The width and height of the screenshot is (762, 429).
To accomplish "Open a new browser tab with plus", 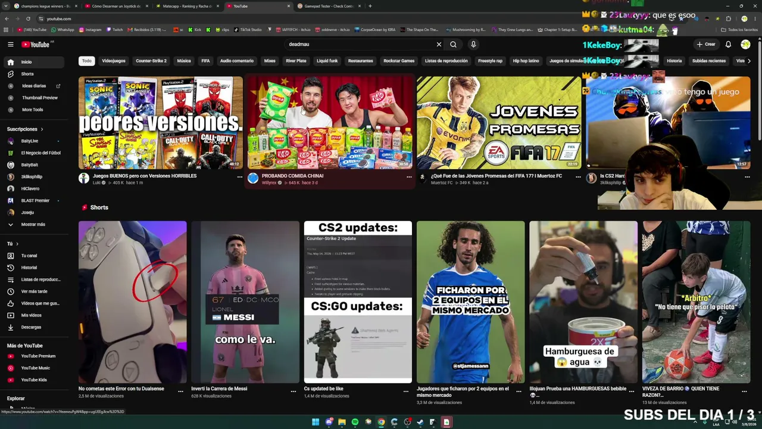I will click(370, 6).
